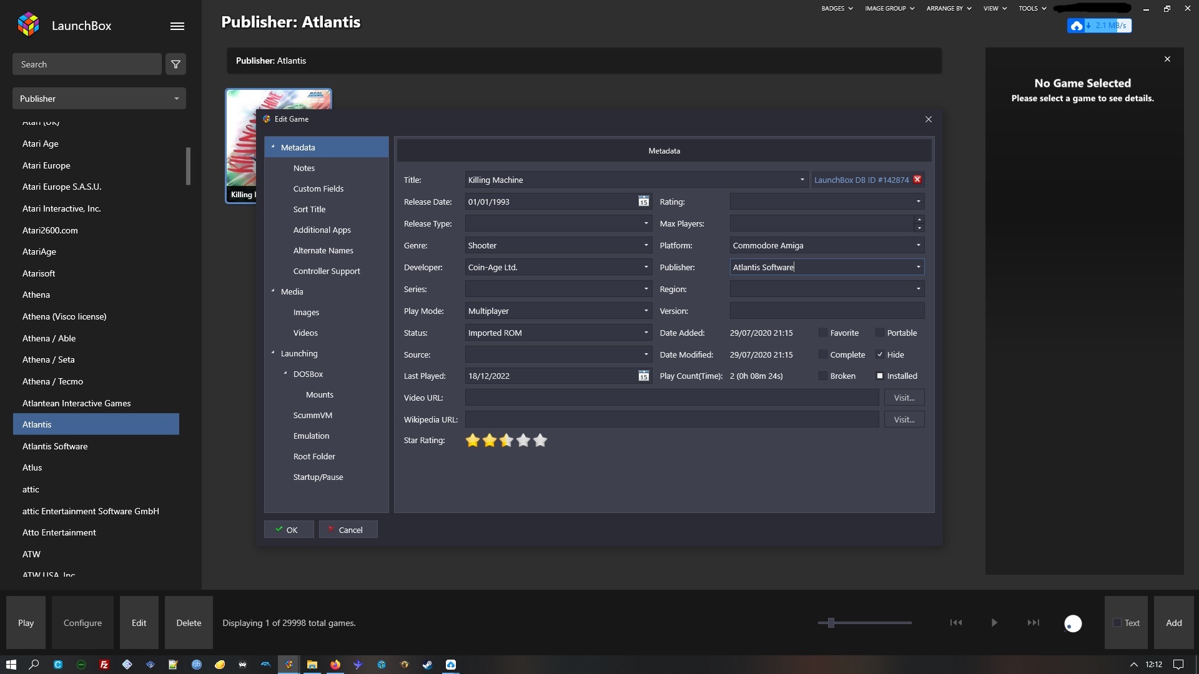Open the search filter options
This screenshot has height=674, width=1199.
point(175,64)
